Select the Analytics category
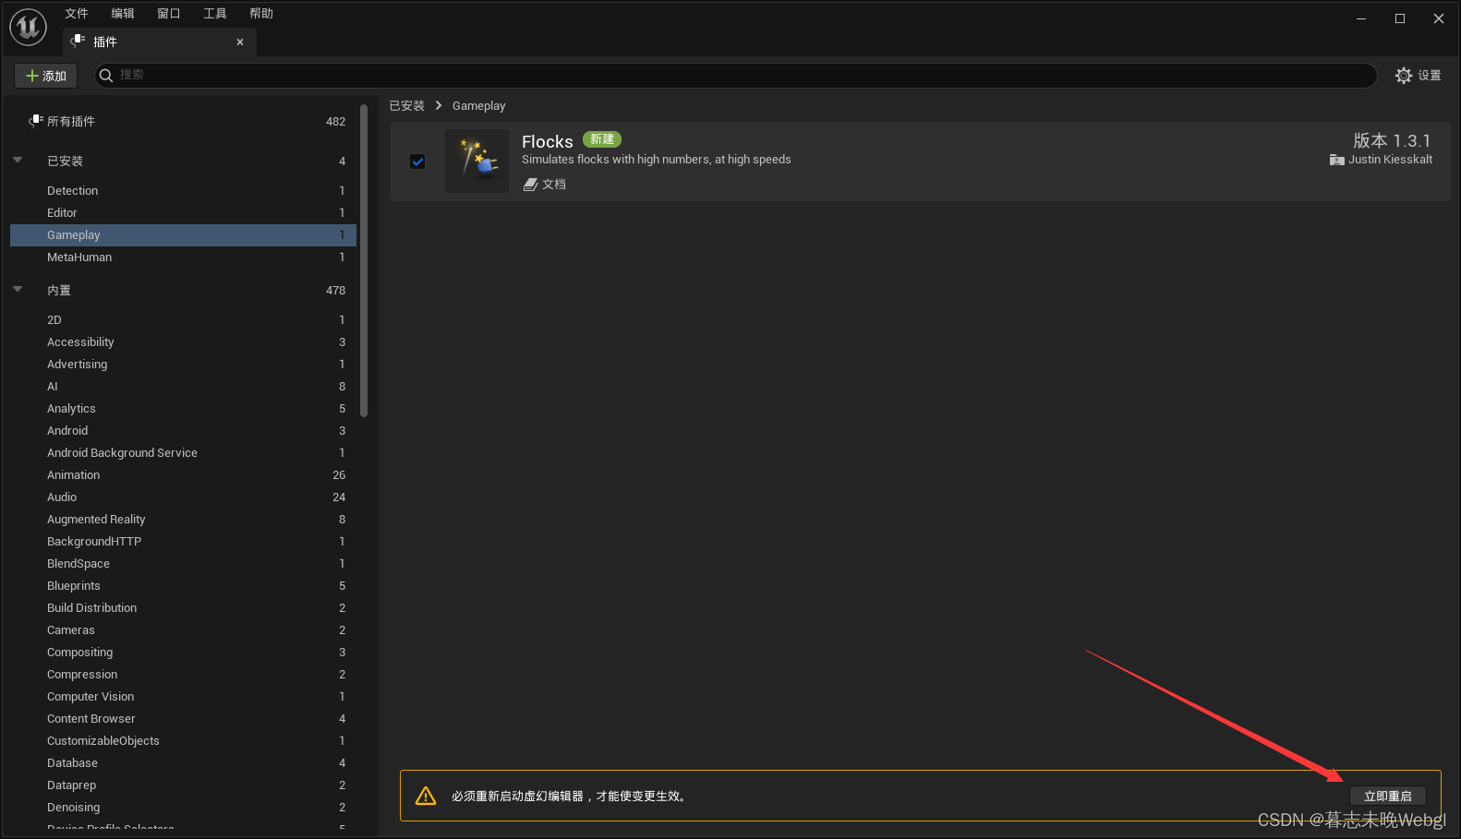The image size is (1461, 839). [x=183, y=409]
